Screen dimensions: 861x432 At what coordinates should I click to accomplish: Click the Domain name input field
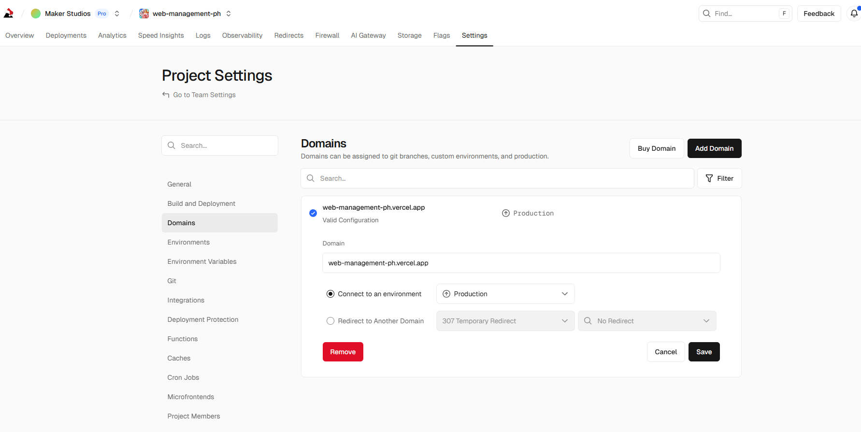(521, 263)
